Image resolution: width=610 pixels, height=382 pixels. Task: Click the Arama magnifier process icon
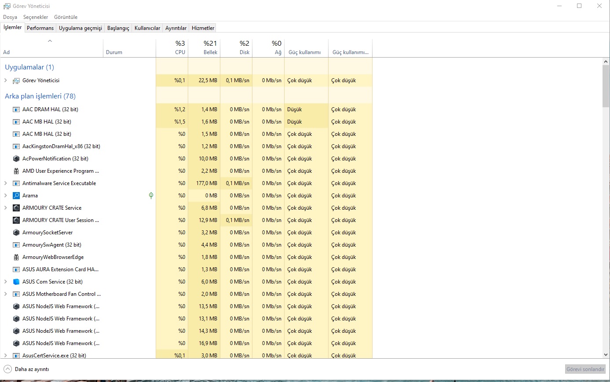pos(16,196)
